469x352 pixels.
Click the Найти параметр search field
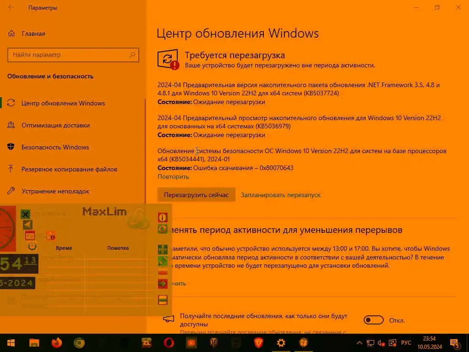coord(73,55)
